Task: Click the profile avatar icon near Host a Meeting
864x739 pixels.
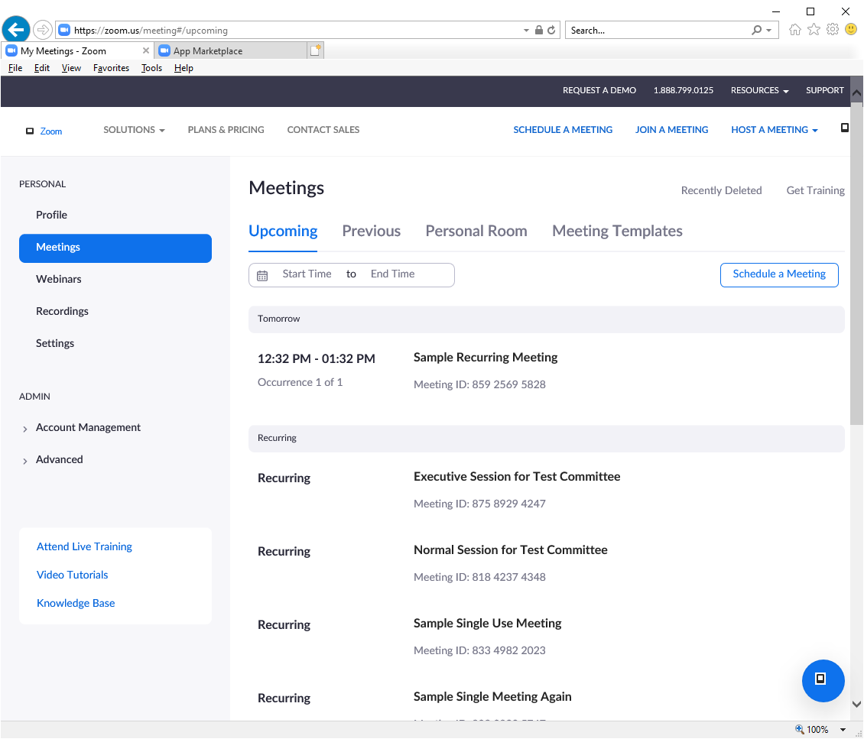Action: point(844,128)
